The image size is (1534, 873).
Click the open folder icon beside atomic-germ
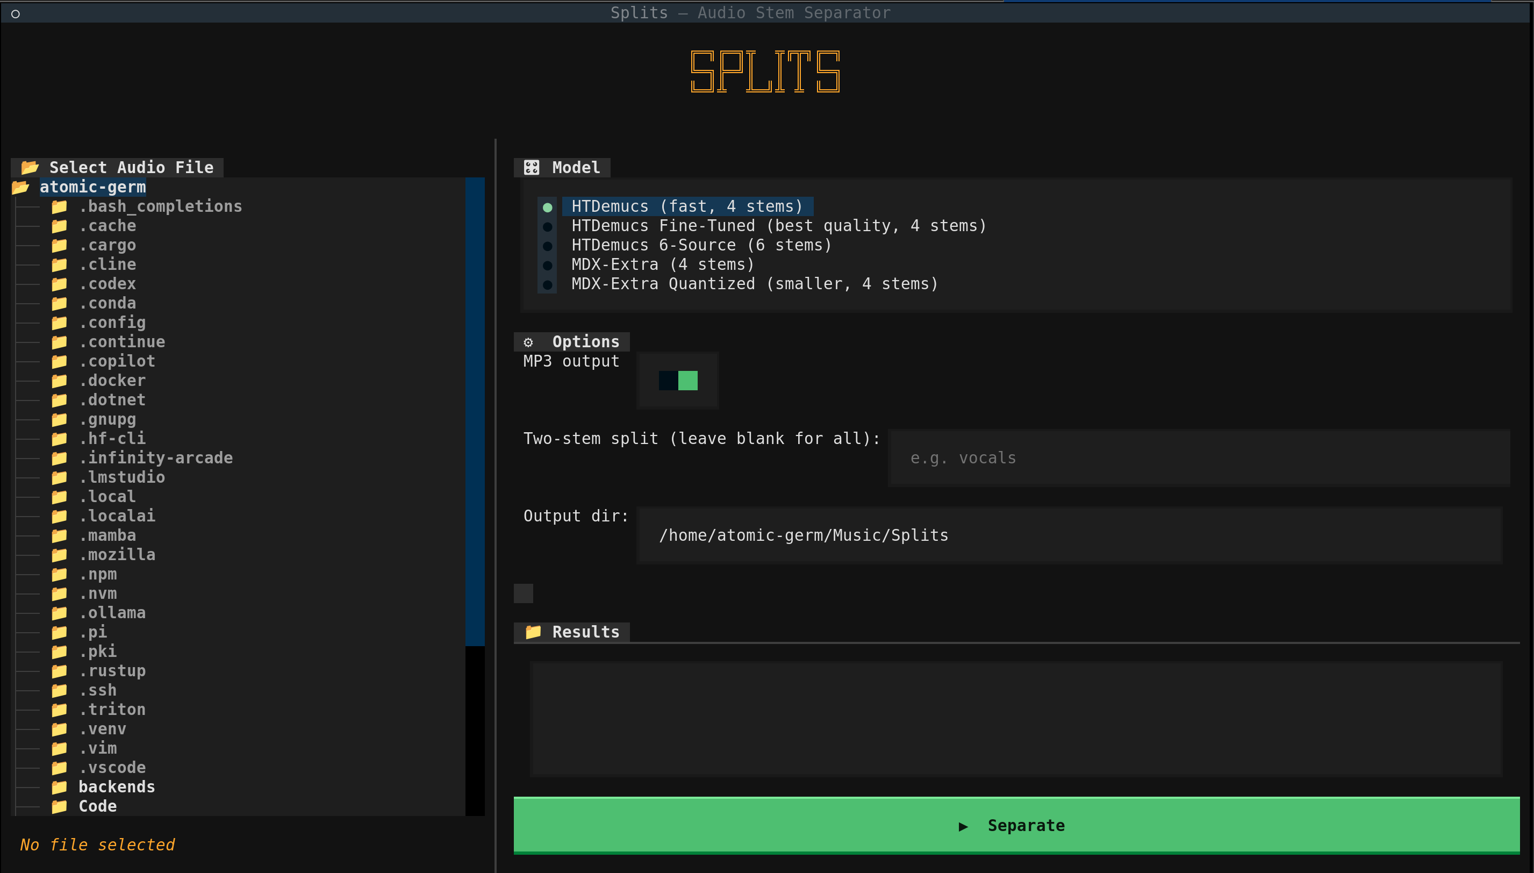[20, 187]
